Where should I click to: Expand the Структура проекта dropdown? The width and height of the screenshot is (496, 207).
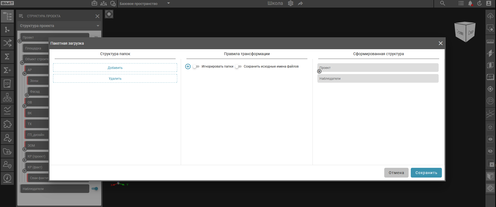[98, 26]
